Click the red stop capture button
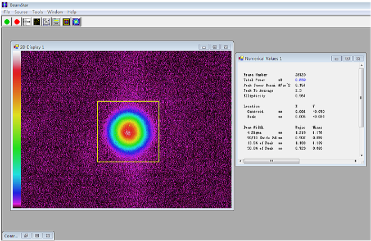The image size is (371, 241). [17, 21]
